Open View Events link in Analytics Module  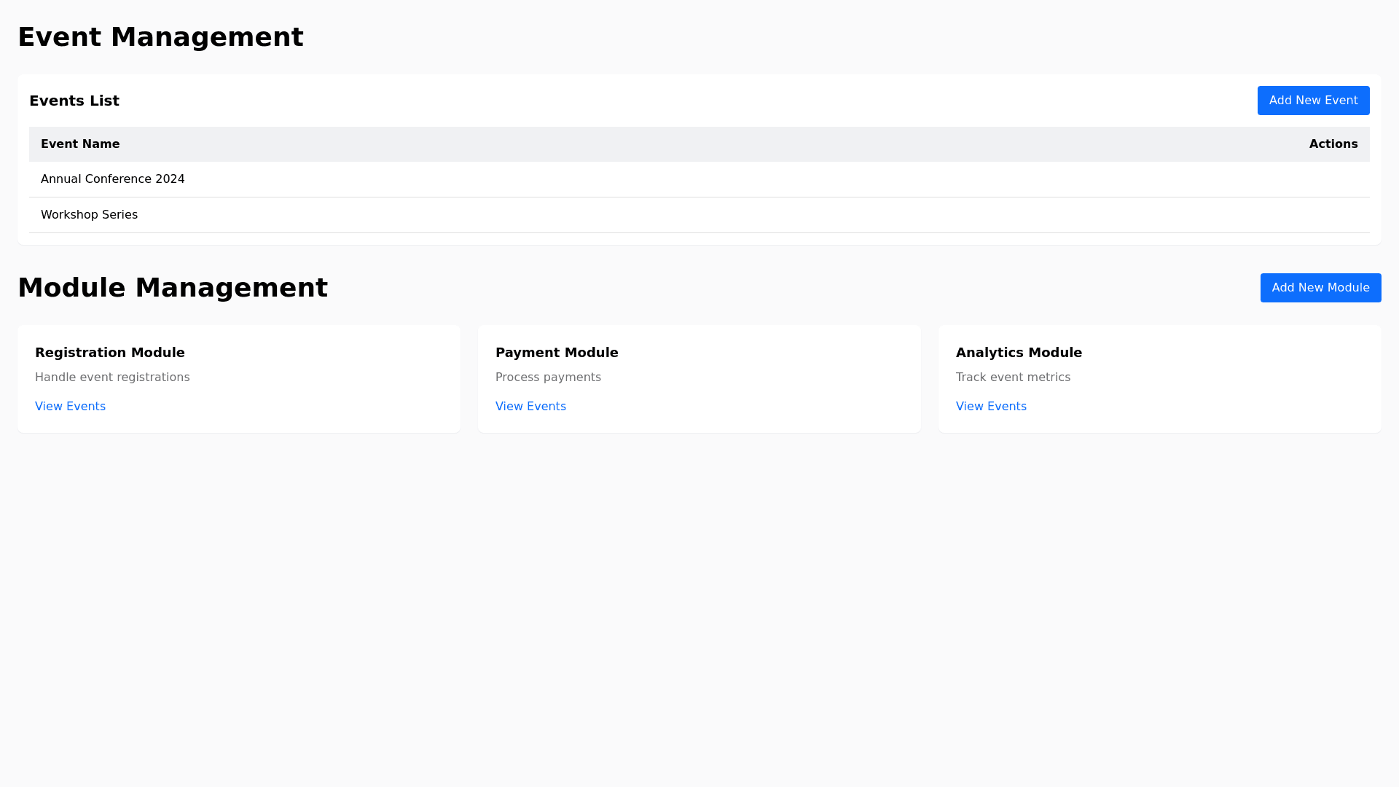(991, 407)
